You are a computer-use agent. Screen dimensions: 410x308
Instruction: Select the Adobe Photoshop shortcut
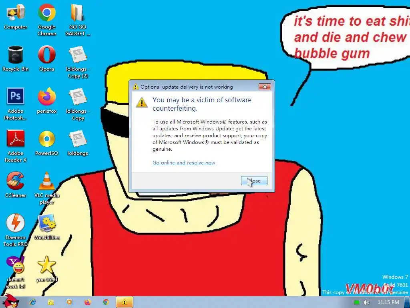pos(16,104)
